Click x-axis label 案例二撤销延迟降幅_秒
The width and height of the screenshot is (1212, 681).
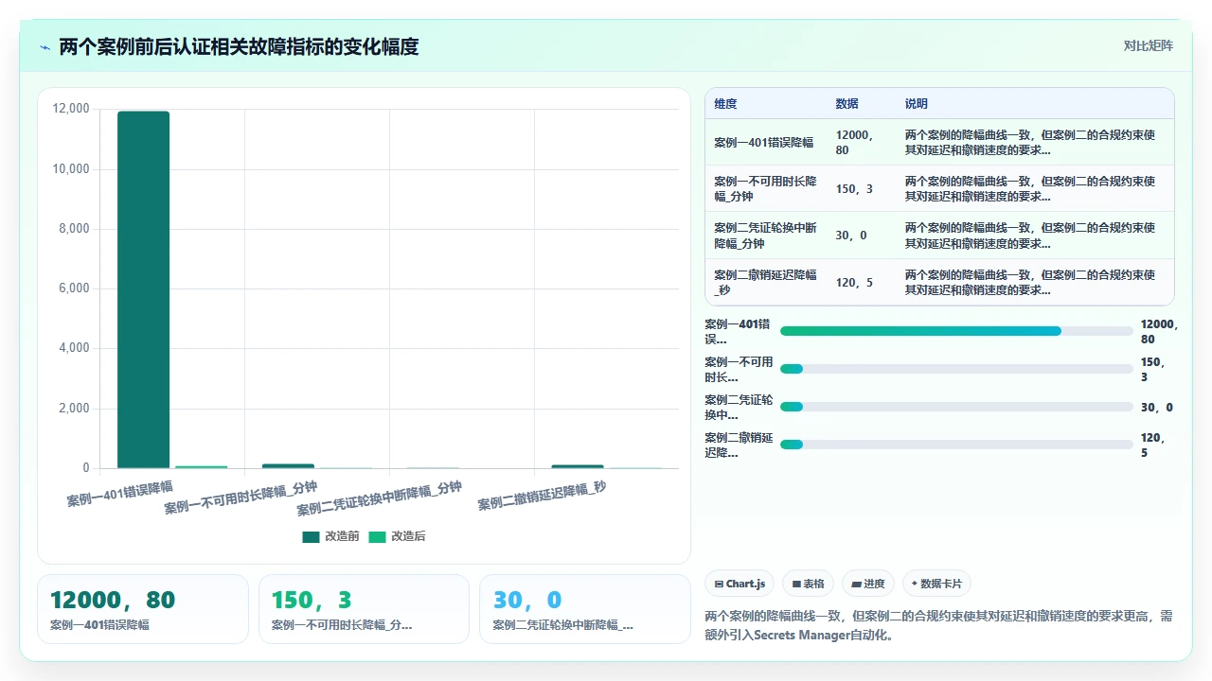542,496
